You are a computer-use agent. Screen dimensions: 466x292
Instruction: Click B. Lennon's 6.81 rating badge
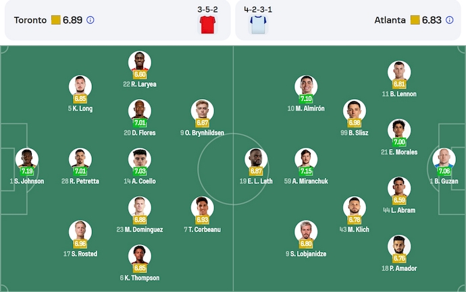[x=399, y=84]
